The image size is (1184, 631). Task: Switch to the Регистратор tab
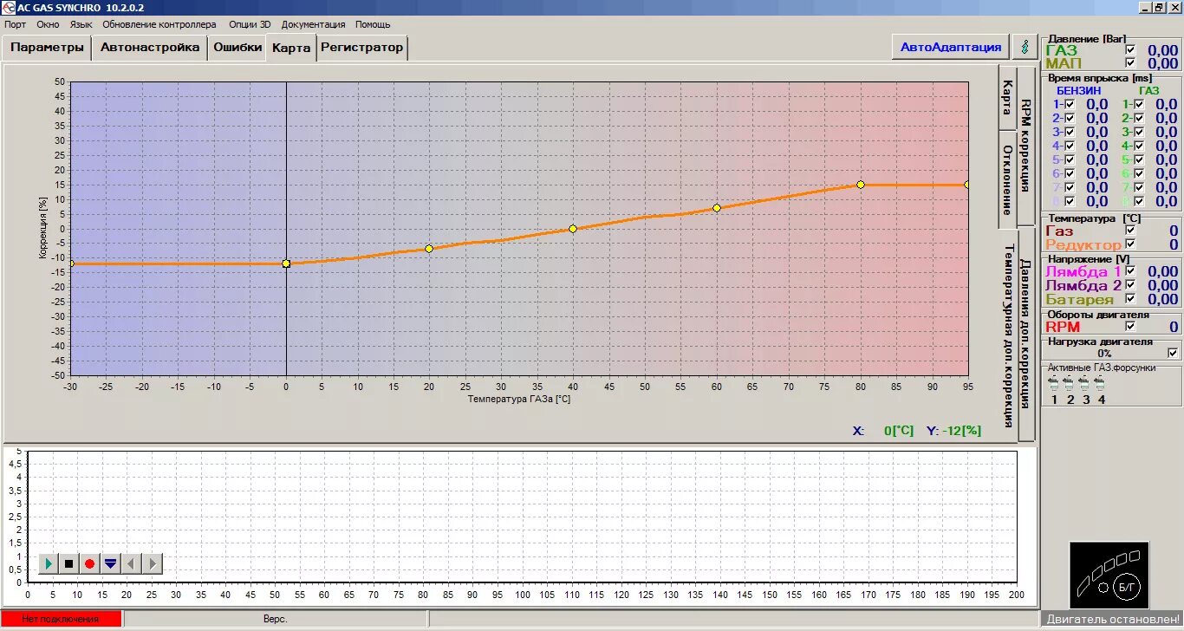click(362, 48)
